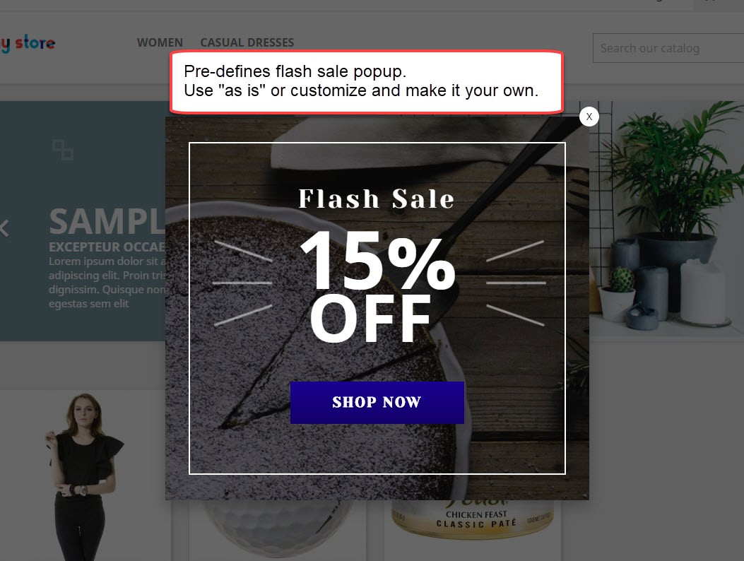Click the pre-defined flash sale tooltip

(367, 82)
